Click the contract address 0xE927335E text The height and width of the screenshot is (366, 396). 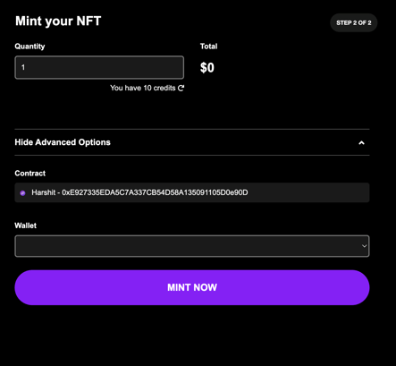click(x=155, y=192)
